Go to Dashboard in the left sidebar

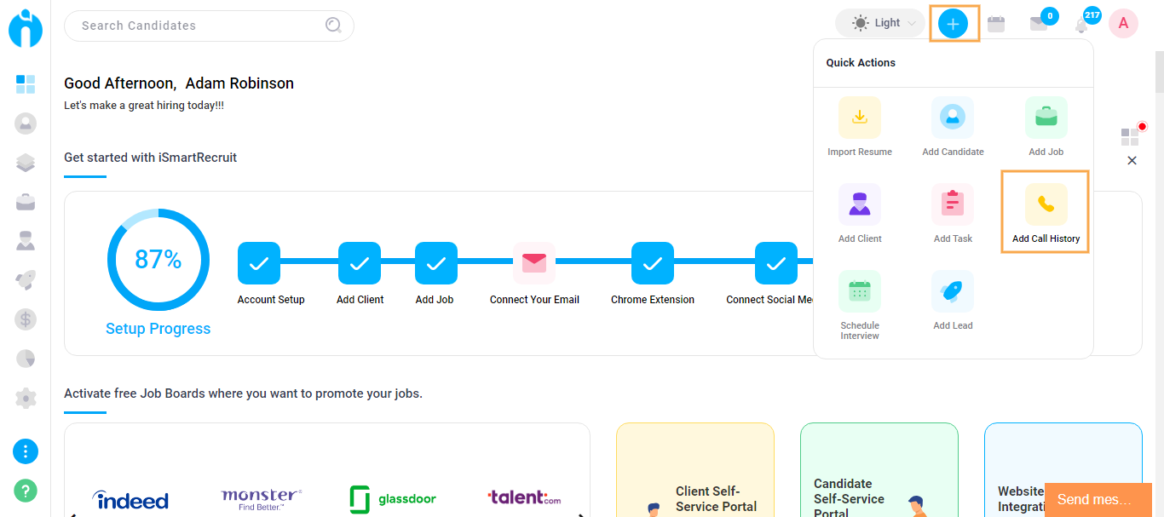point(26,83)
